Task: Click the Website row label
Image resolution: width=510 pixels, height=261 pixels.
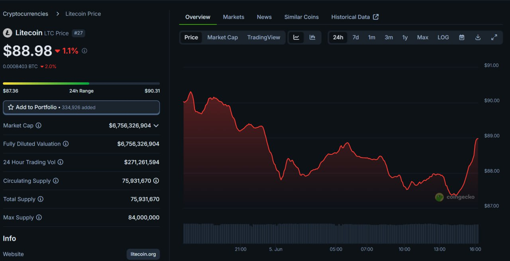Action: tap(14, 254)
